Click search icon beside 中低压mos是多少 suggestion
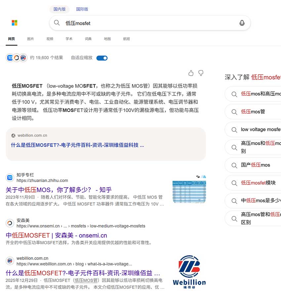The width and height of the screenshot is (281, 292). click(x=234, y=201)
